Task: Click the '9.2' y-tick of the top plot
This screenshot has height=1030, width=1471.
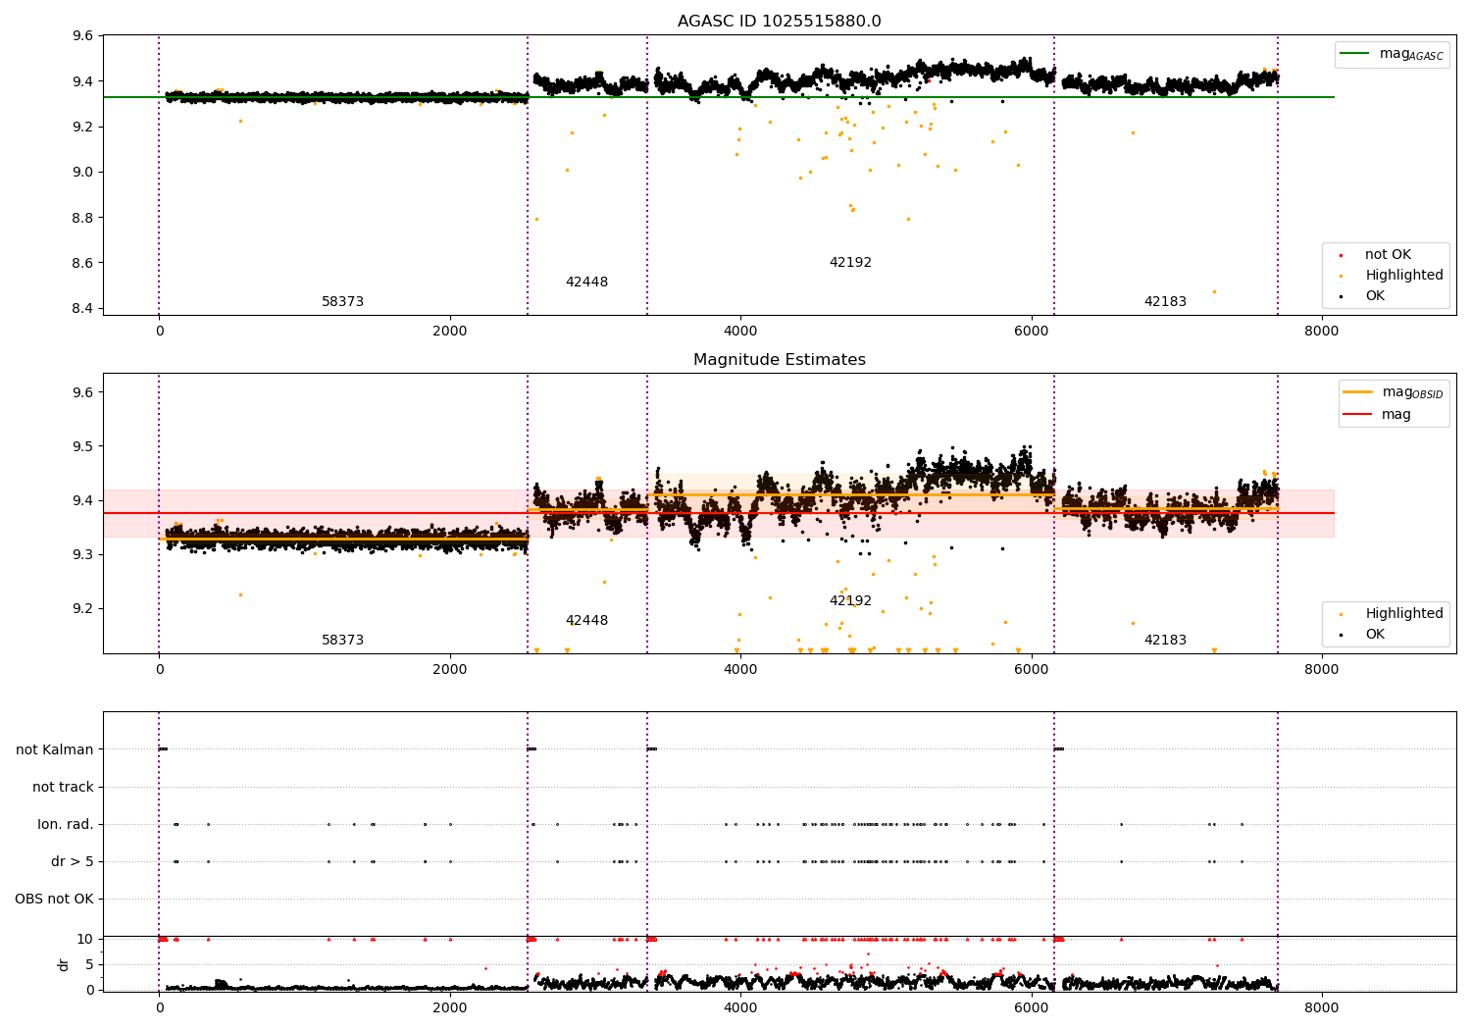Action: (83, 127)
